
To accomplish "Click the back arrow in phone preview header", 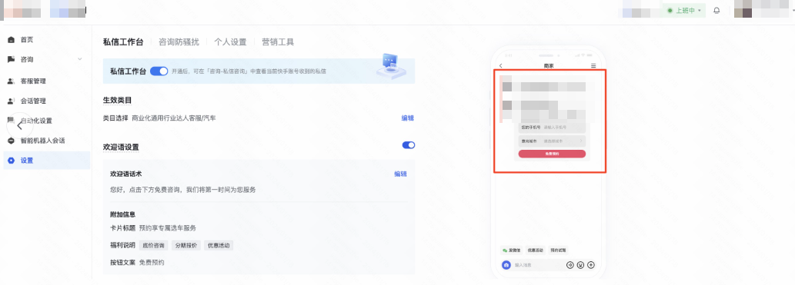I will 501,66.
